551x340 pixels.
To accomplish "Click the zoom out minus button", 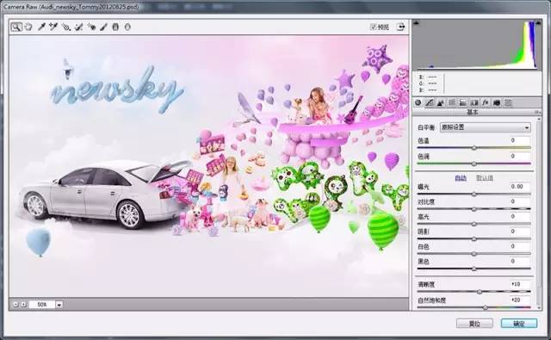I will pos(15,305).
